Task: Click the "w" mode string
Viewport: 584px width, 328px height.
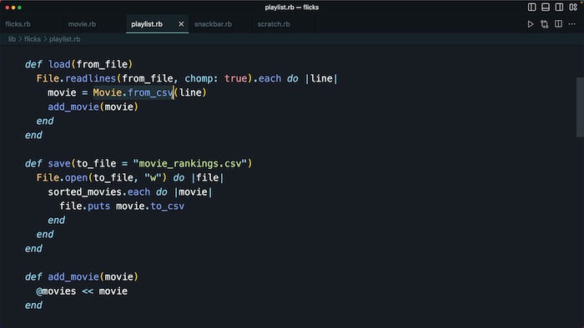Action: [153, 177]
